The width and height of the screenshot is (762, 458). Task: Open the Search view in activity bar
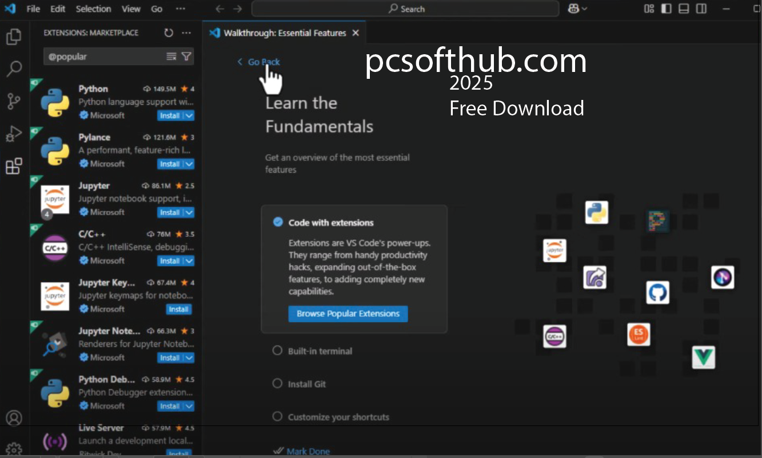tap(14, 69)
